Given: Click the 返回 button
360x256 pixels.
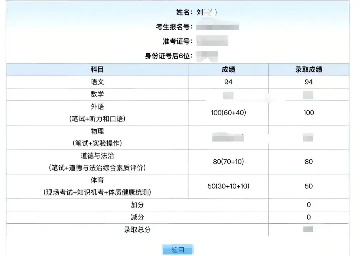Looking at the screenshot, I should pyautogui.click(x=177, y=250).
